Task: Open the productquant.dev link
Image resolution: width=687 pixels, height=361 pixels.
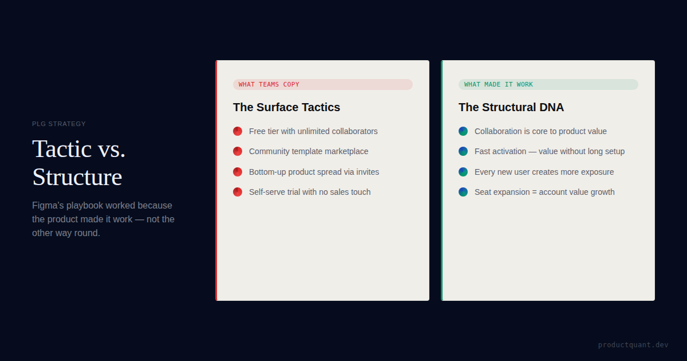Action: click(633, 345)
